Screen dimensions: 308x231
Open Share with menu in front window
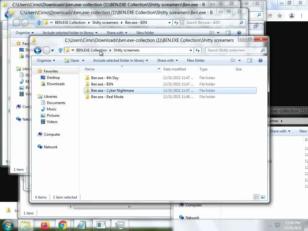[x=167, y=60]
